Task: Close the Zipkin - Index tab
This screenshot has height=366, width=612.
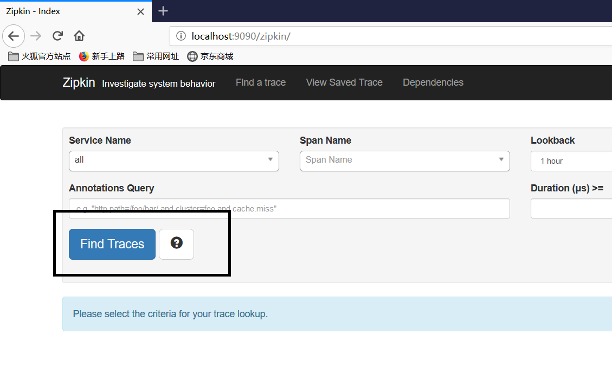Action: coord(140,12)
